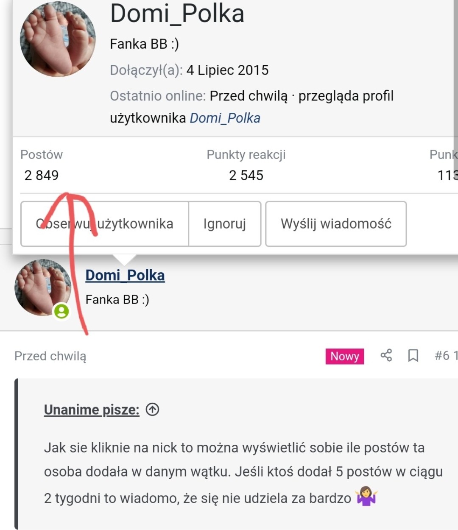Viewport: 458px width, 530px height.
Task: Click the Domi_Polka popup heading
Action: click(x=177, y=14)
